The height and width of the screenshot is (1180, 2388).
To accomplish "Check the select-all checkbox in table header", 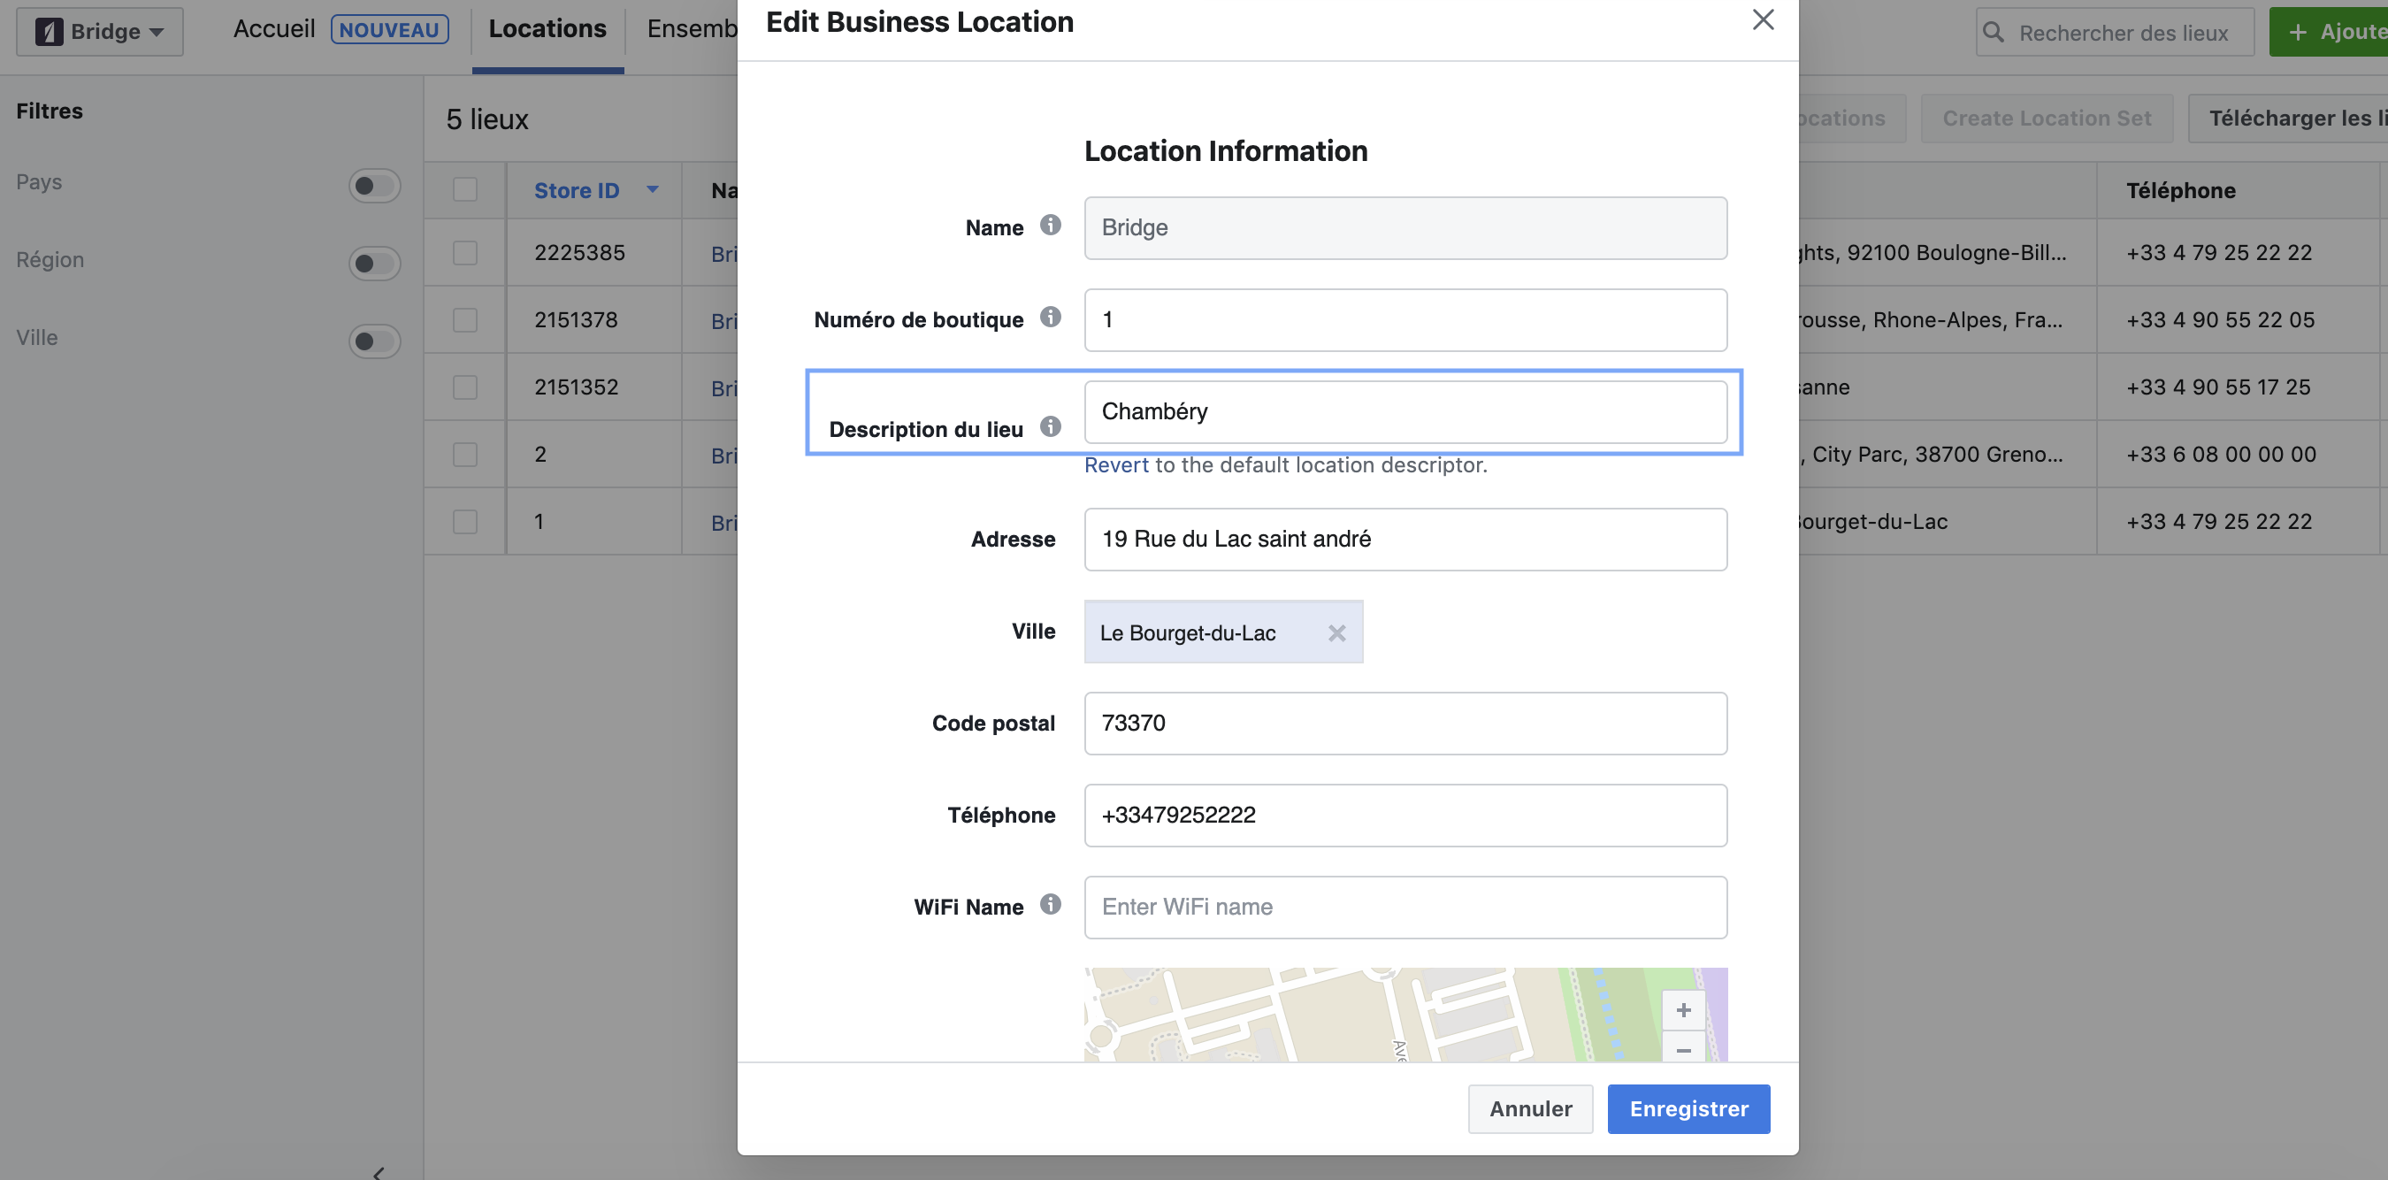I will click(464, 190).
